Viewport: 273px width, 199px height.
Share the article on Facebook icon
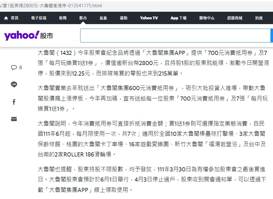click(x=14, y=102)
